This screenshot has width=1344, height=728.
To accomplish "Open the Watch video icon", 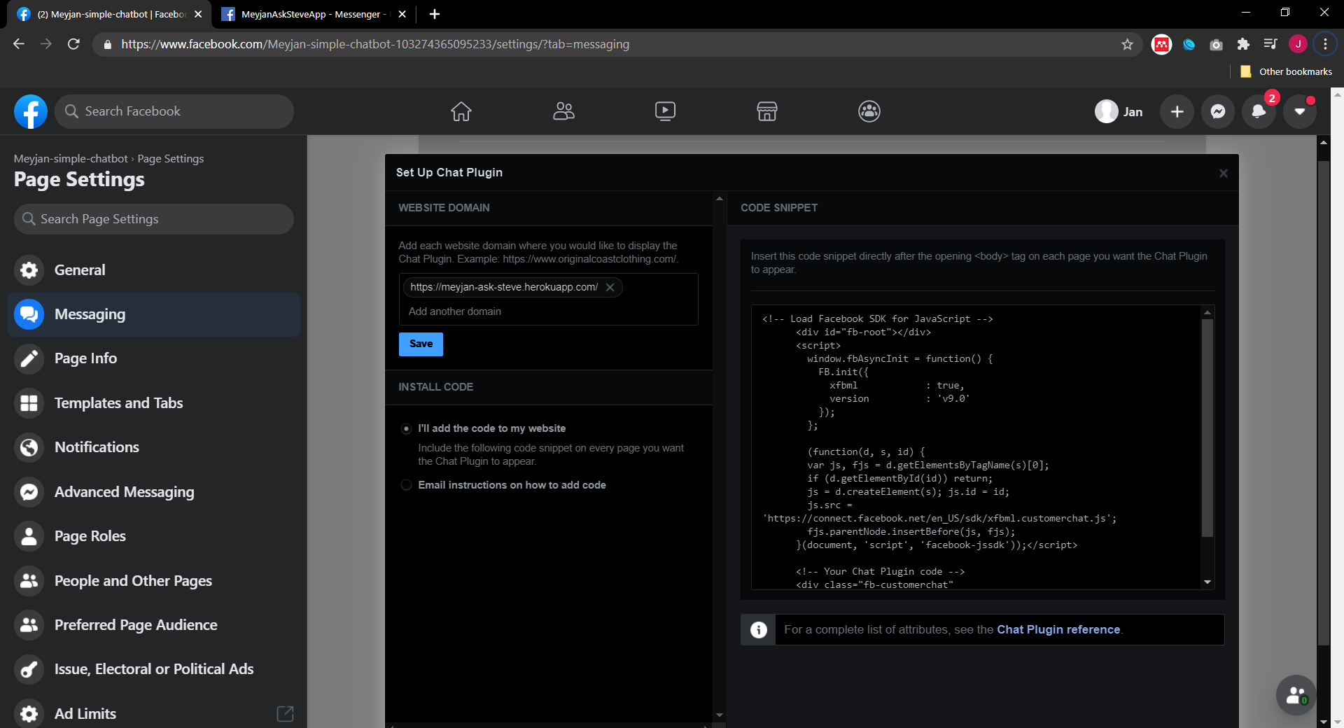I will pyautogui.click(x=665, y=111).
